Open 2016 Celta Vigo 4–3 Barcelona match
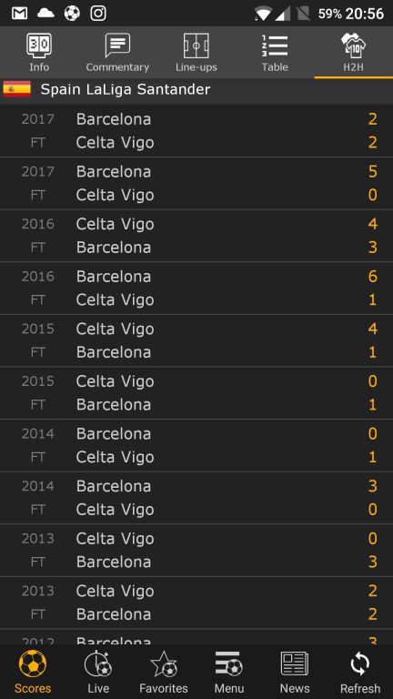The height and width of the screenshot is (699, 393). coord(196,236)
